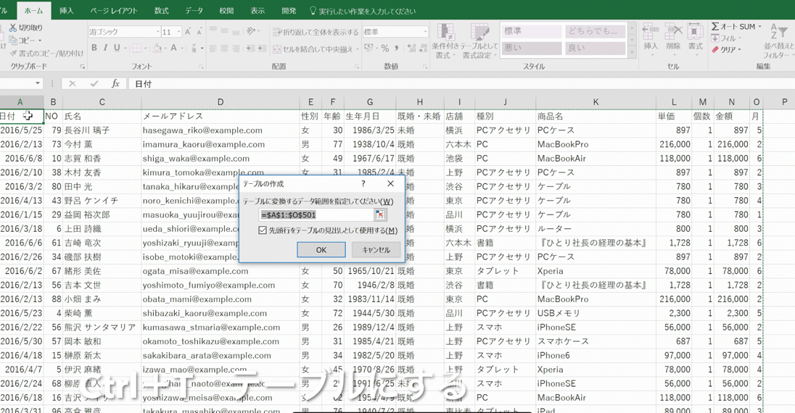The image size is (795, 413).
Task: Open Sort and Filter (並べ替えとフィルター)
Action: [x=779, y=41]
